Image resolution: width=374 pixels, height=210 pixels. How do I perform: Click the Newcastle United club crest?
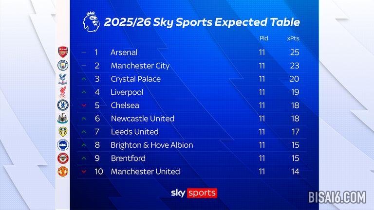[x=63, y=118]
